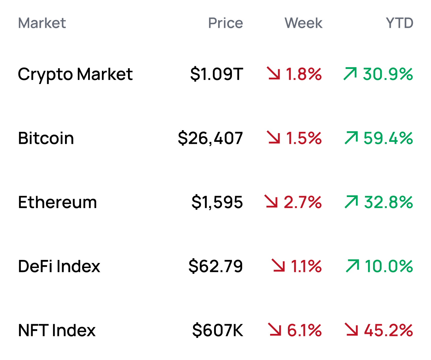Sort by the Market column header

coord(42,23)
